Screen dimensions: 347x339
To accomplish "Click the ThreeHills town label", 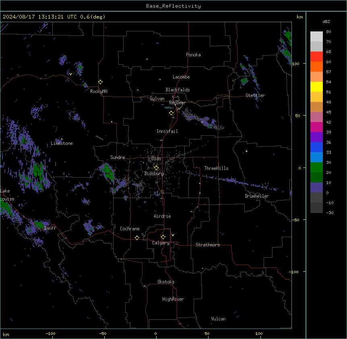I will click(x=216, y=168).
